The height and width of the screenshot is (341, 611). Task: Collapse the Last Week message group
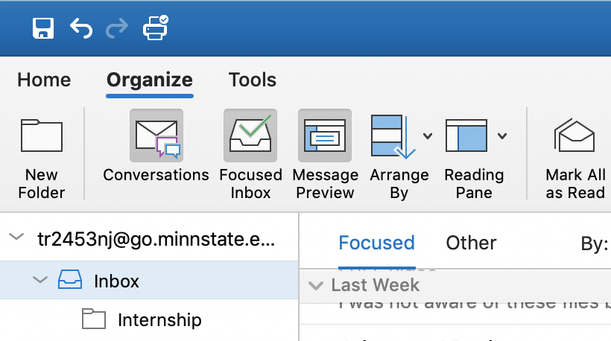point(317,285)
